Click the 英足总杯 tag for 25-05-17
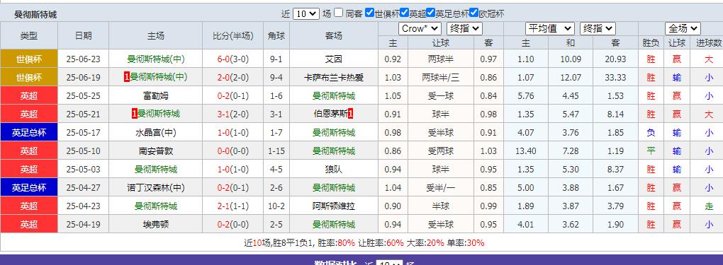Viewport: 723px width, 265px height. tap(29, 133)
